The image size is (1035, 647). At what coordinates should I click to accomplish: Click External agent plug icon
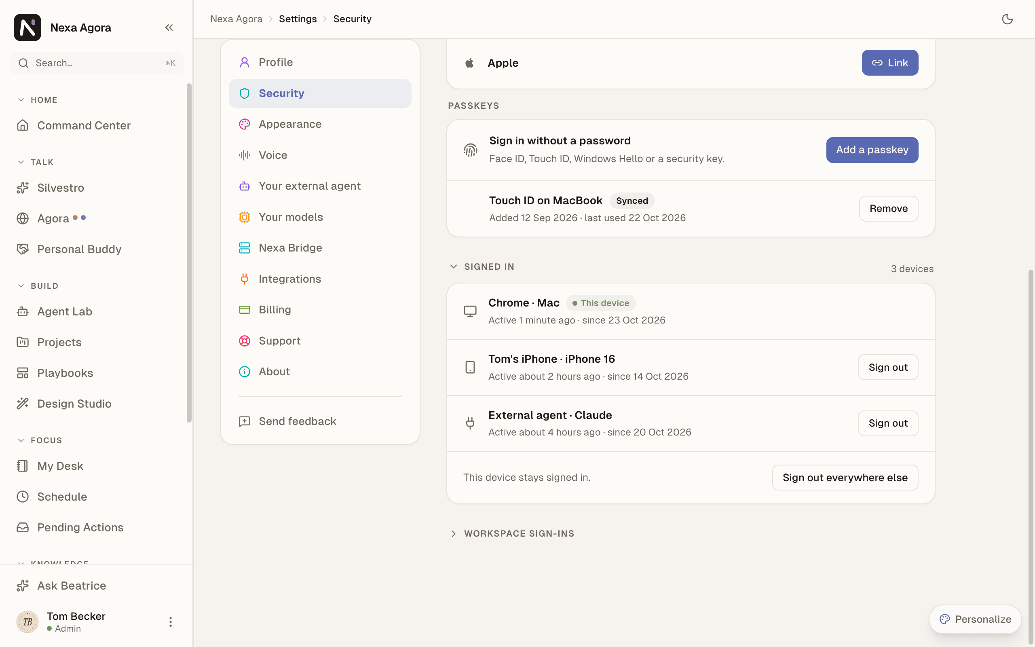(x=470, y=423)
